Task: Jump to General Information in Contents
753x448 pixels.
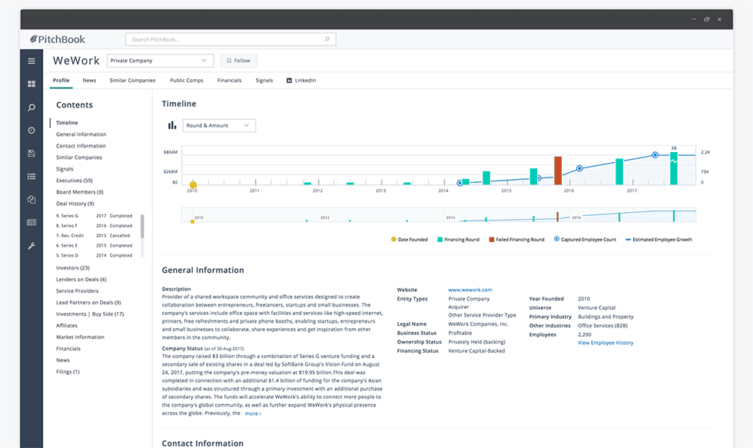Action: tap(81, 134)
